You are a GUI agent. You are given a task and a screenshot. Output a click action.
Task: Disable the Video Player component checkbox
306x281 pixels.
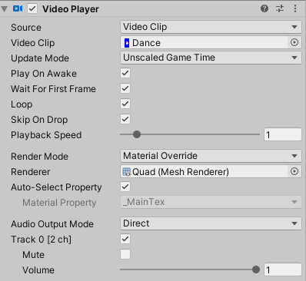pos(32,8)
